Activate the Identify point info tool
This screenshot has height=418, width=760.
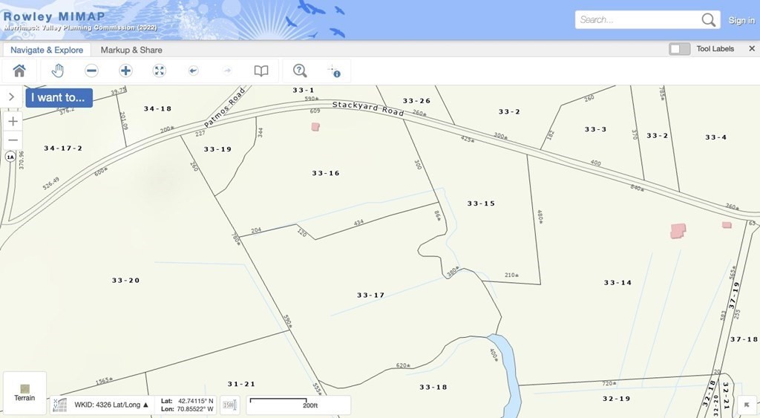pyautogui.click(x=334, y=71)
